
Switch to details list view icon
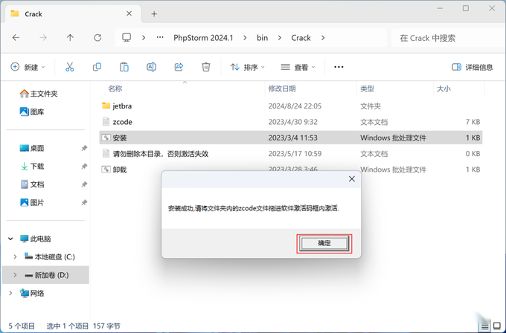tap(485, 327)
